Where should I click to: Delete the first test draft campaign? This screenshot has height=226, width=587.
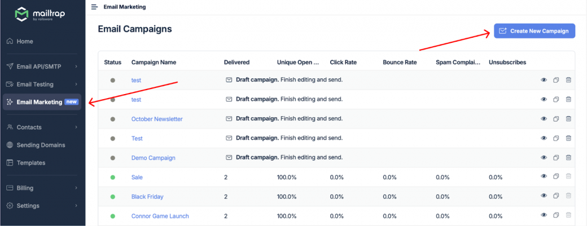tap(568, 80)
